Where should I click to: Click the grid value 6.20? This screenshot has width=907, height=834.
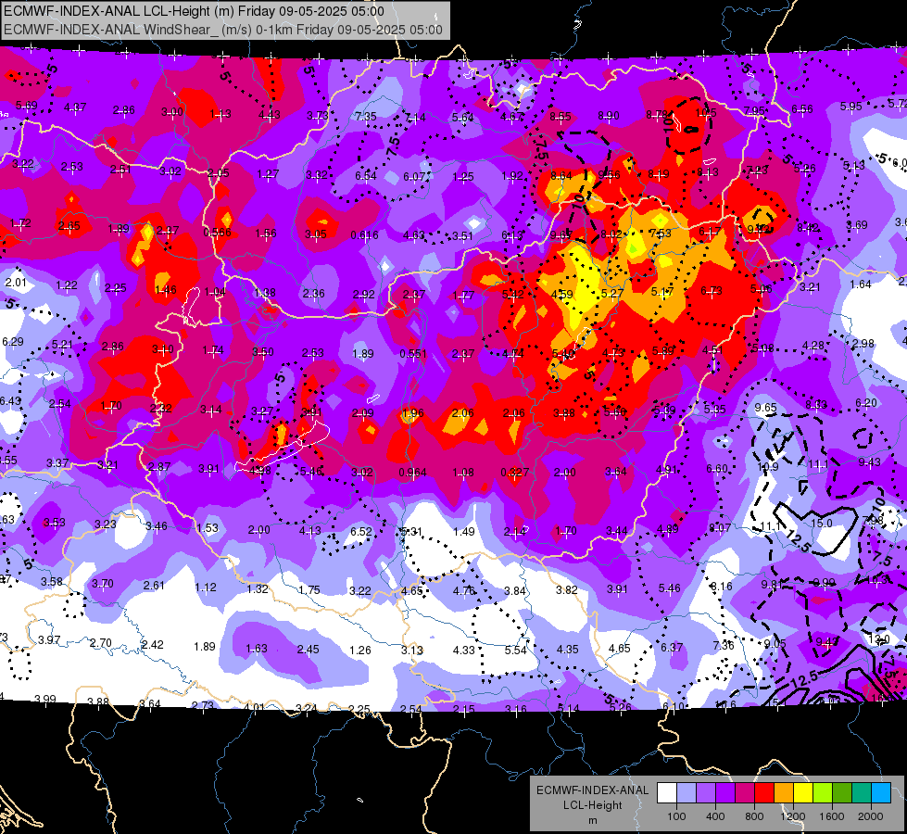(866, 403)
